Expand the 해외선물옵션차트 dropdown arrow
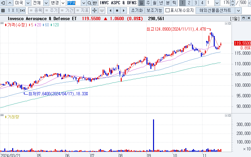Viewport: 251px width, 157px height. [x=238, y=11]
